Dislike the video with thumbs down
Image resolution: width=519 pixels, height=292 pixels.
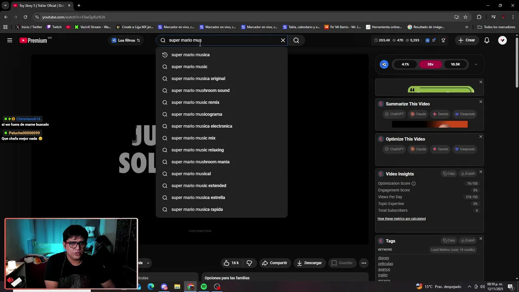249,263
